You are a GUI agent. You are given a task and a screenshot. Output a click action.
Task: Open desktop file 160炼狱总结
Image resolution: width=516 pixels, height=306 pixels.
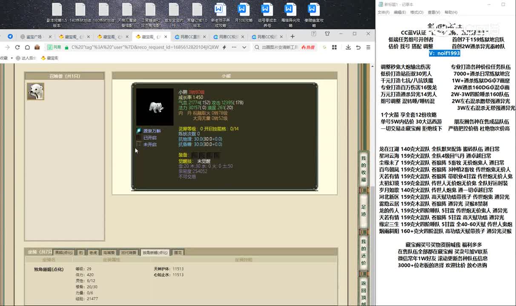(x=103, y=13)
